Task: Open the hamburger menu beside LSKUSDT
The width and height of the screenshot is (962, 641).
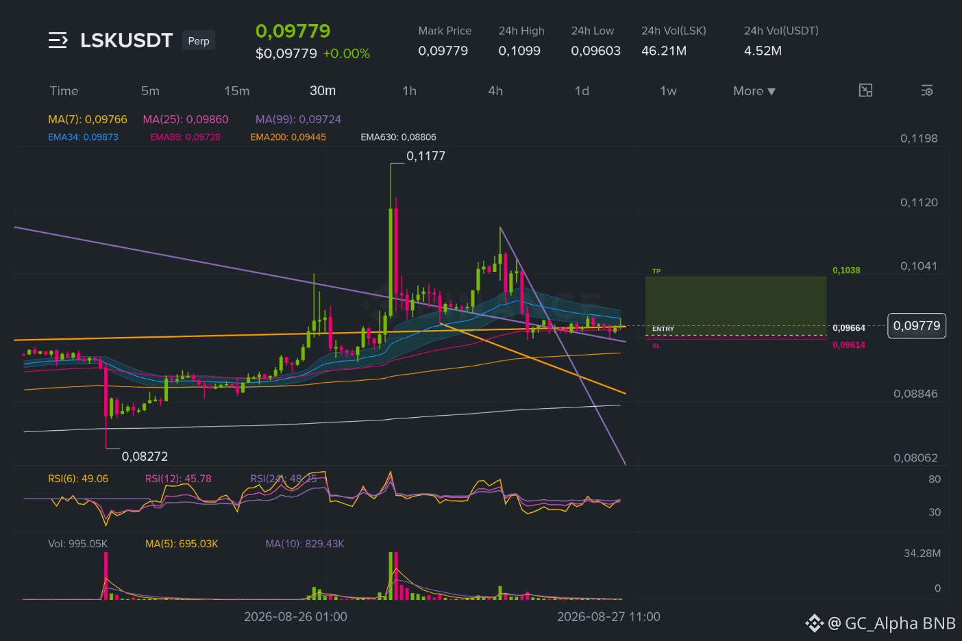Action: pyautogui.click(x=58, y=40)
